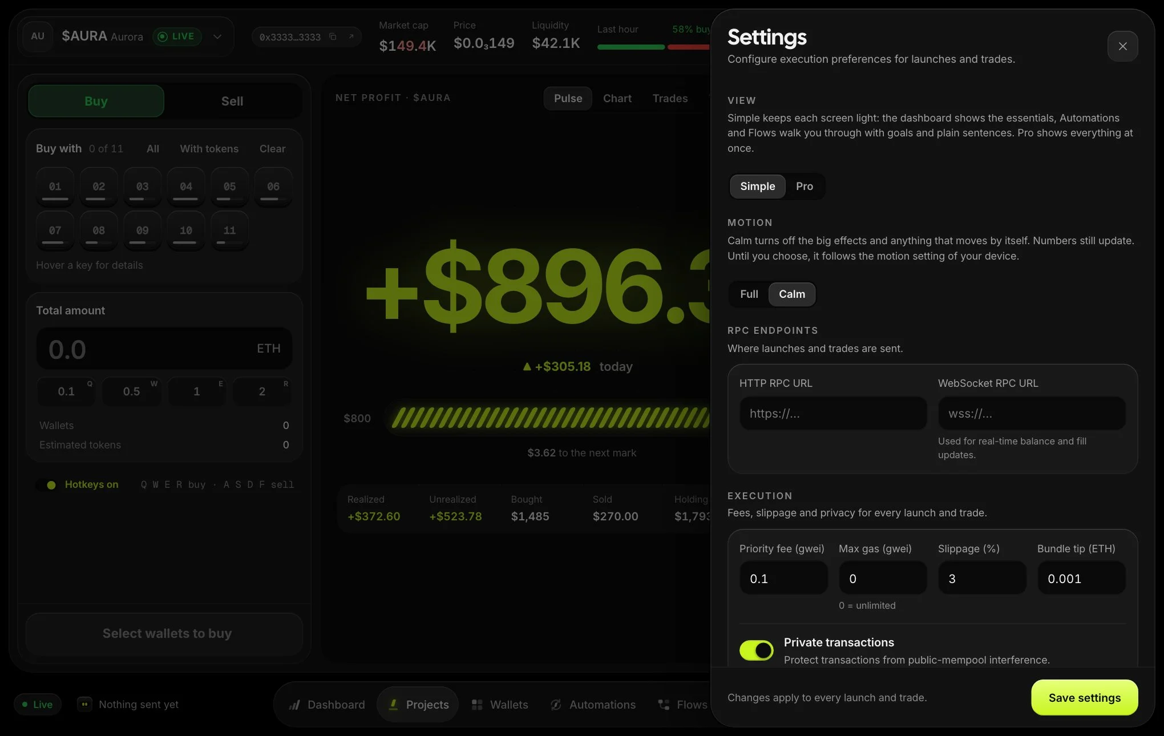
Task: Switch to the Trades tab
Action: point(670,98)
